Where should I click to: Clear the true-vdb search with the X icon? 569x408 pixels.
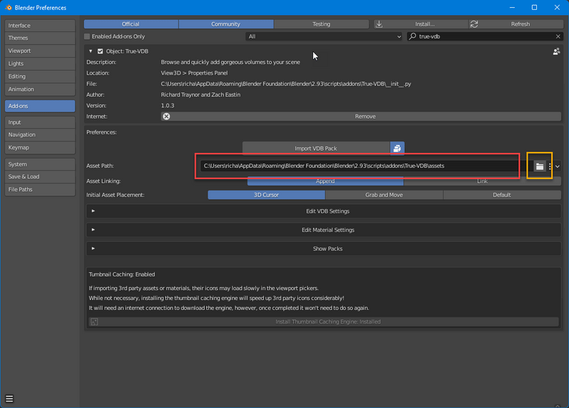[x=557, y=36]
